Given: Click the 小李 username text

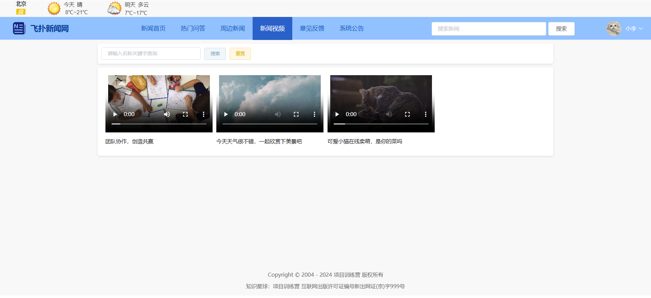Looking at the screenshot, I should 631,29.
